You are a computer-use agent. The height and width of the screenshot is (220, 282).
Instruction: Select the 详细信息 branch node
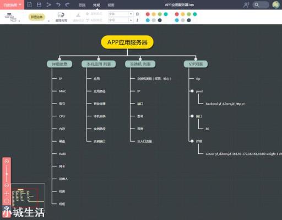click(59, 64)
